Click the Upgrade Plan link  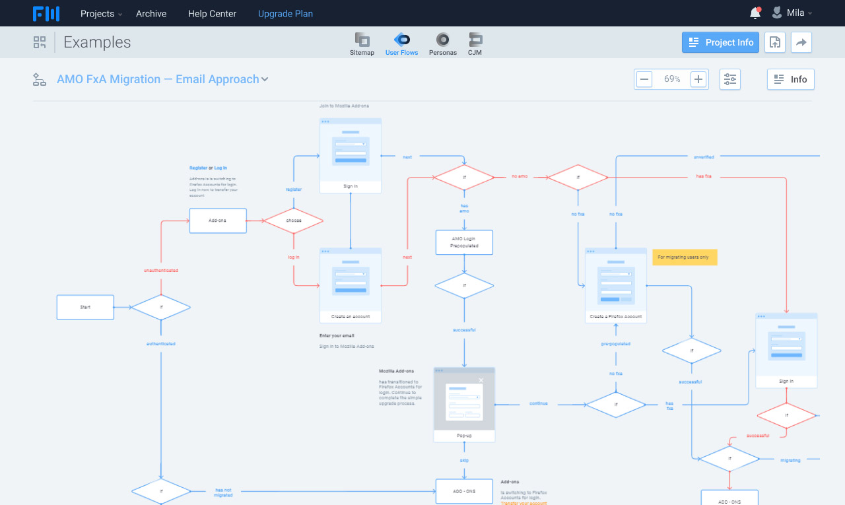pos(285,13)
